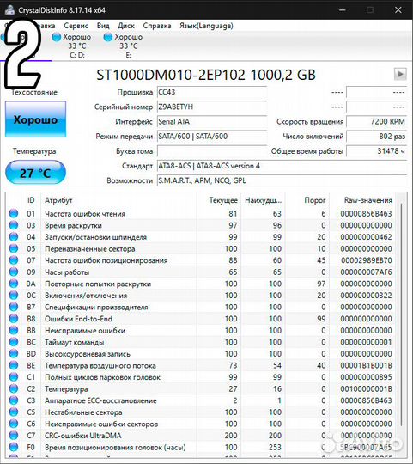Click status orb in row C2 Температура
The width and height of the screenshot is (413, 464).
tap(13, 388)
